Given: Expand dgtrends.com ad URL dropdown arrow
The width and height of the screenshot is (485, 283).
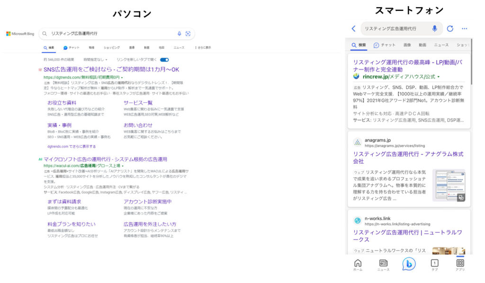Looking at the screenshot, I should click(122, 78).
